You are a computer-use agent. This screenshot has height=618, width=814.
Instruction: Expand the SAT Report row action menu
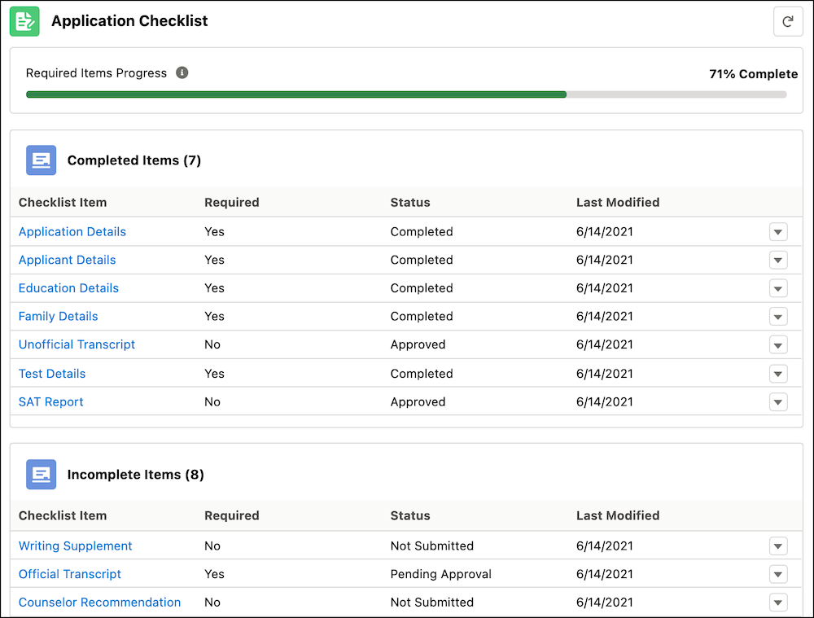click(778, 402)
